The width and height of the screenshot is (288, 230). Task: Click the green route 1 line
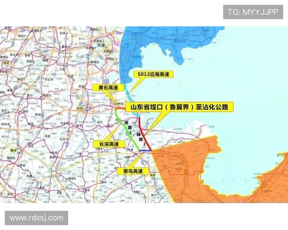tap(127, 130)
